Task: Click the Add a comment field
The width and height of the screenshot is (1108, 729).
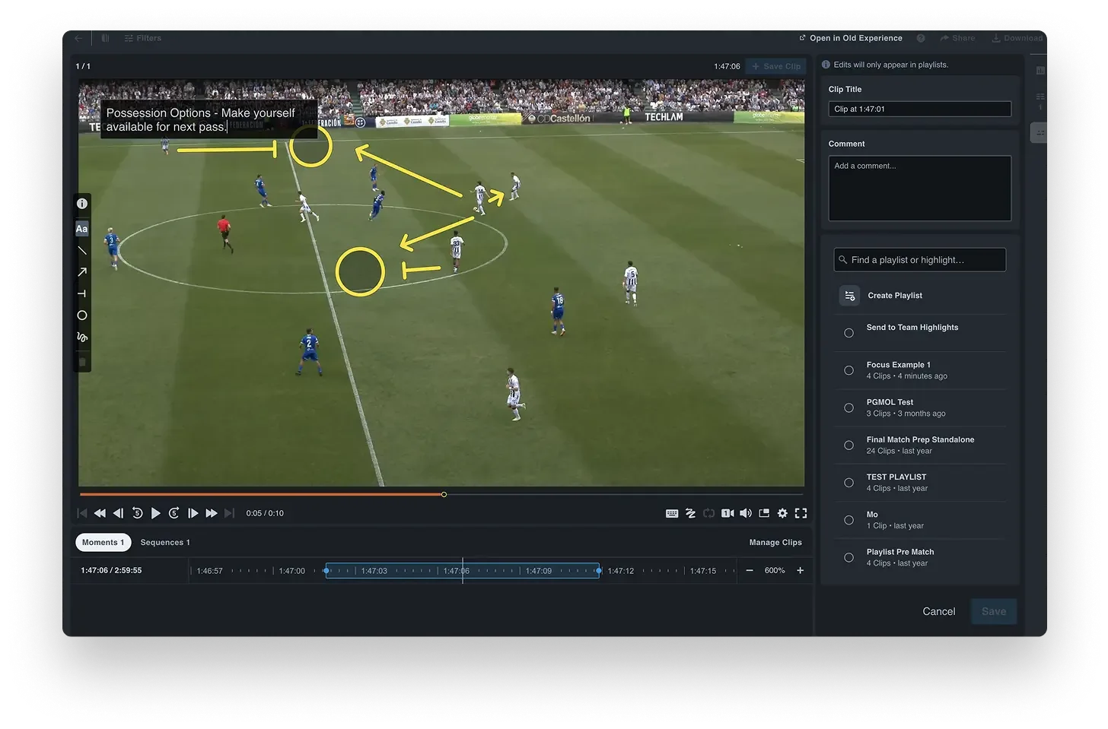Action: (919, 188)
